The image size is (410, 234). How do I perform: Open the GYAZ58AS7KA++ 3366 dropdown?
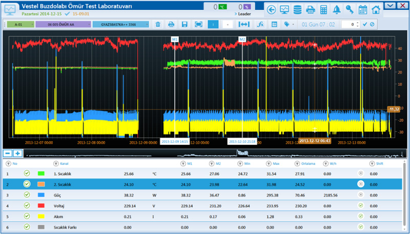click(x=121, y=24)
